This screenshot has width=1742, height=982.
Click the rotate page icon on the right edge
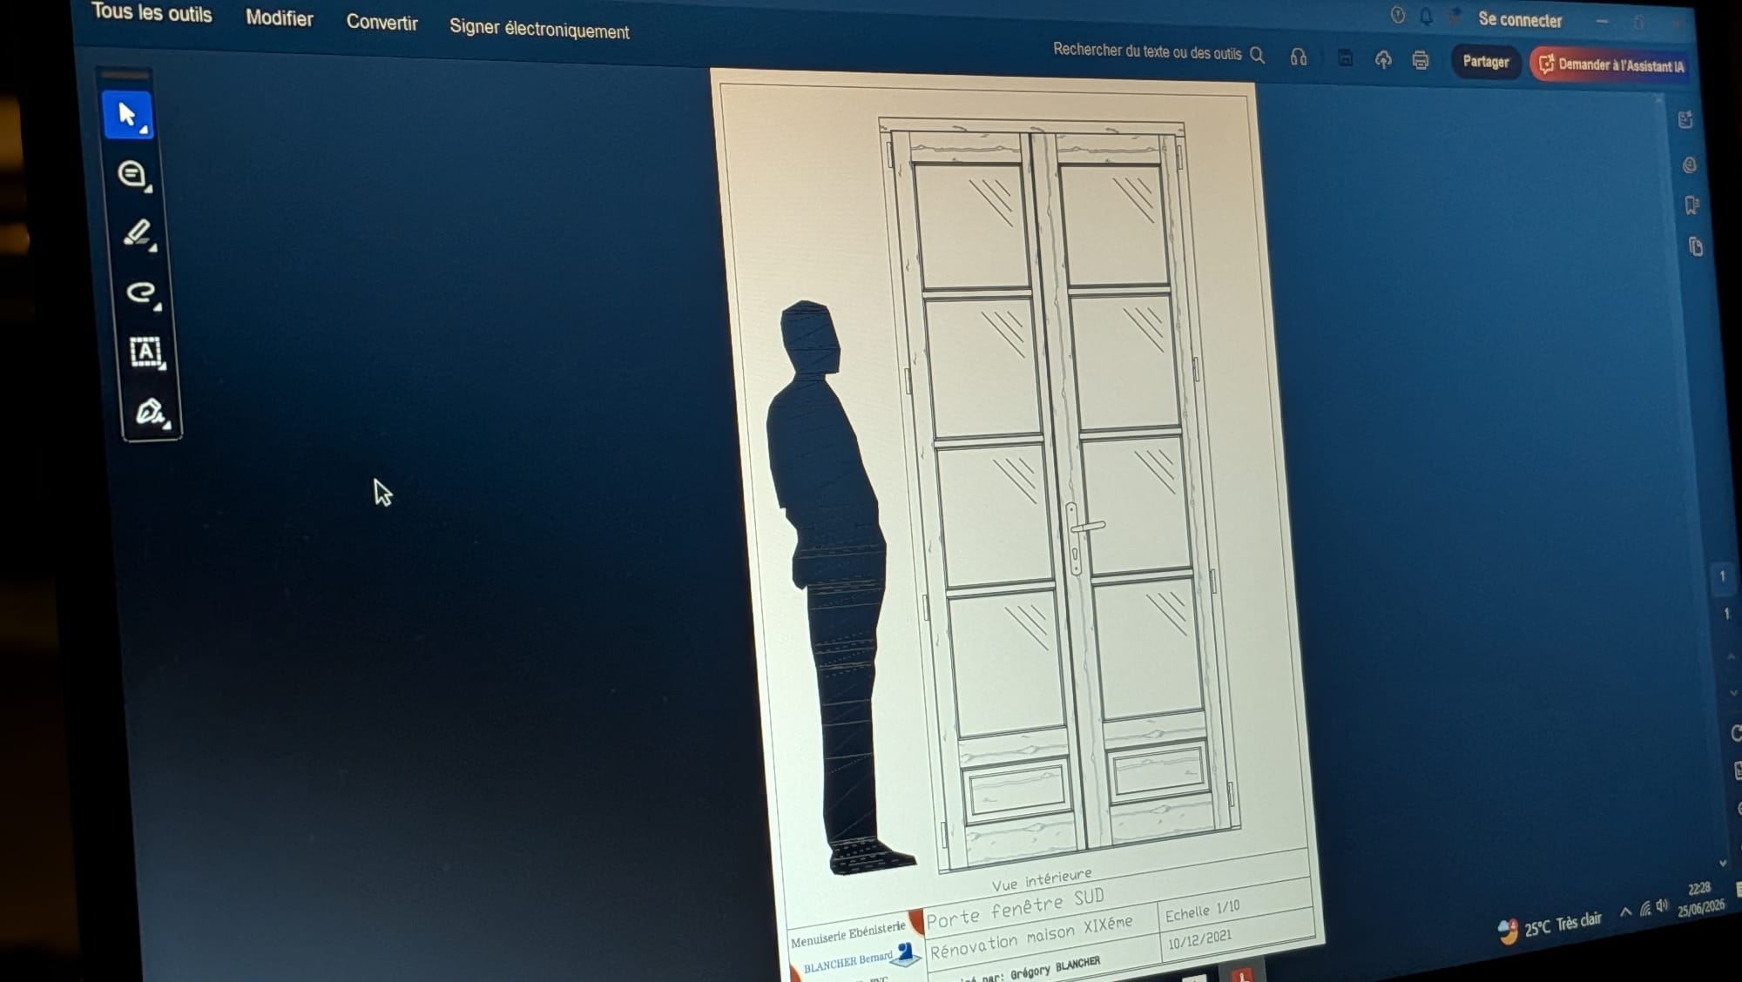pos(1736,734)
